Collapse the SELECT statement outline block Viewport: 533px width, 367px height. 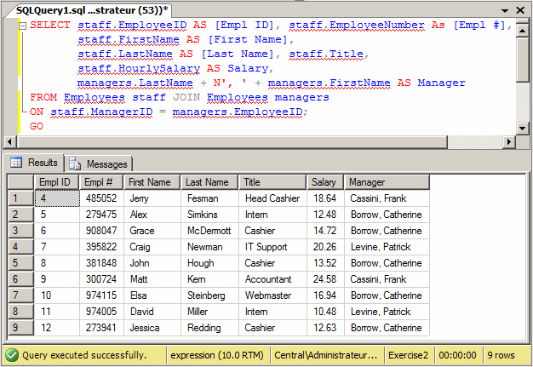coord(22,26)
